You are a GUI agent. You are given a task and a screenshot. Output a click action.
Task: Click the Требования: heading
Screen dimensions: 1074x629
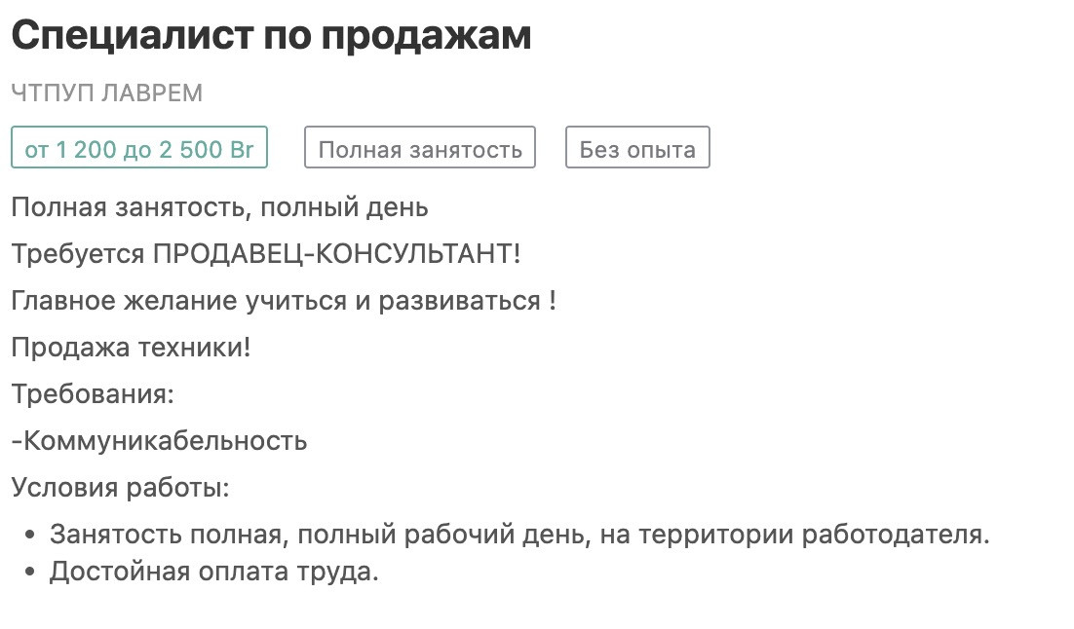click(94, 393)
